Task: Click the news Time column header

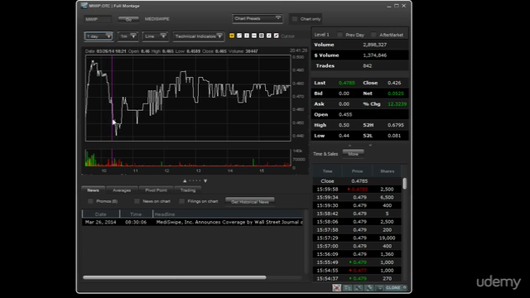Action: pyautogui.click(x=136, y=214)
